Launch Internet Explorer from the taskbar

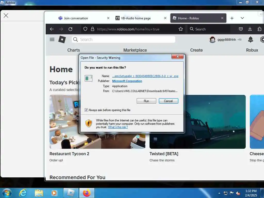(23, 193)
